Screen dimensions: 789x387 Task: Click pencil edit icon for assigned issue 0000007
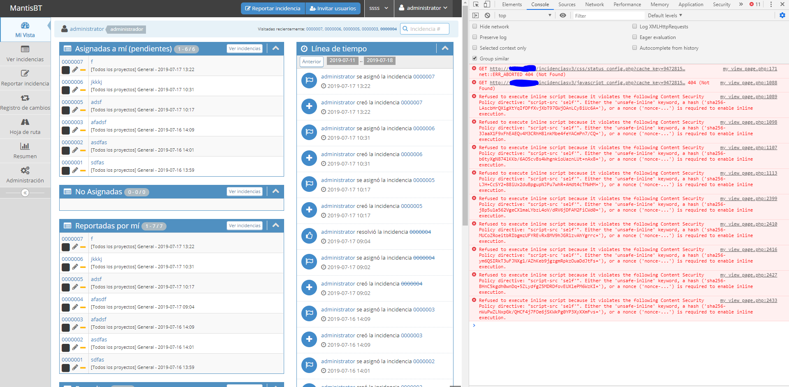[x=75, y=69]
